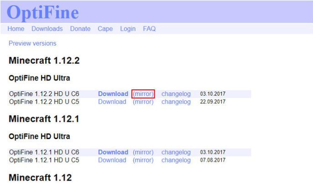Click OptiFine HD Ultra heading under Minecraft 1.12.1
Screen dimensions: 313x187
(39, 136)
